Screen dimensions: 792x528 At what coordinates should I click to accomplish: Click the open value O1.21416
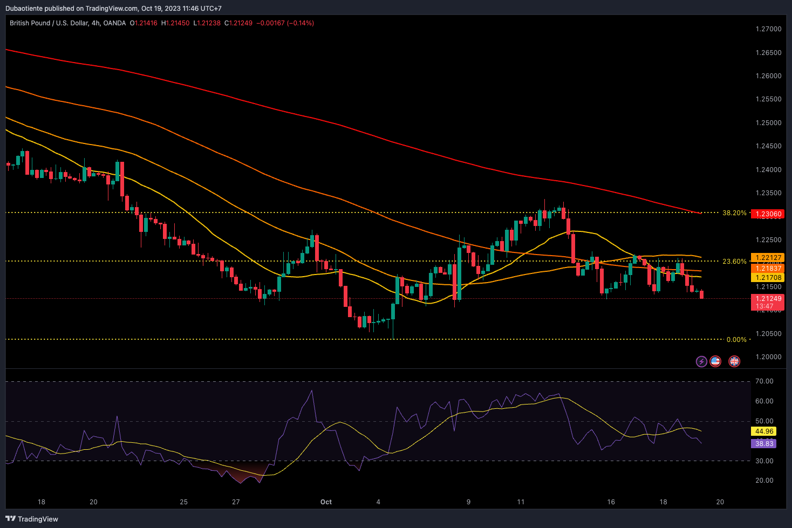coord(144,23)
